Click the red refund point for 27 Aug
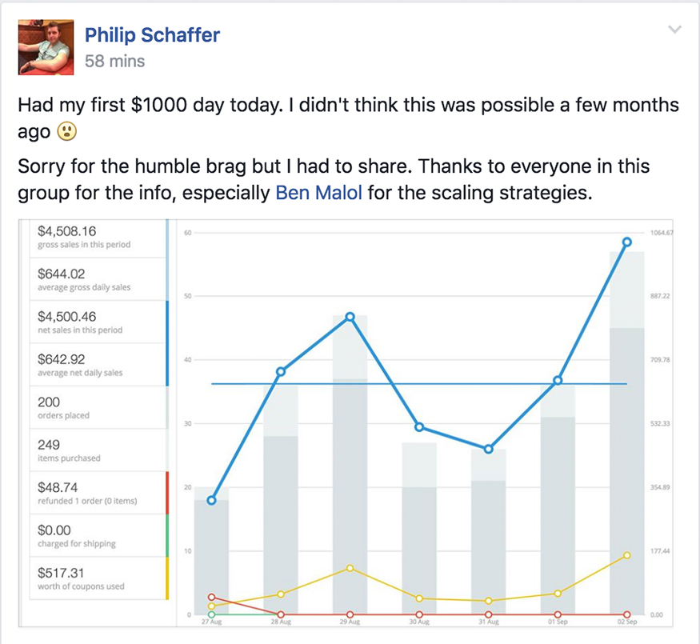 click(211, 597)
